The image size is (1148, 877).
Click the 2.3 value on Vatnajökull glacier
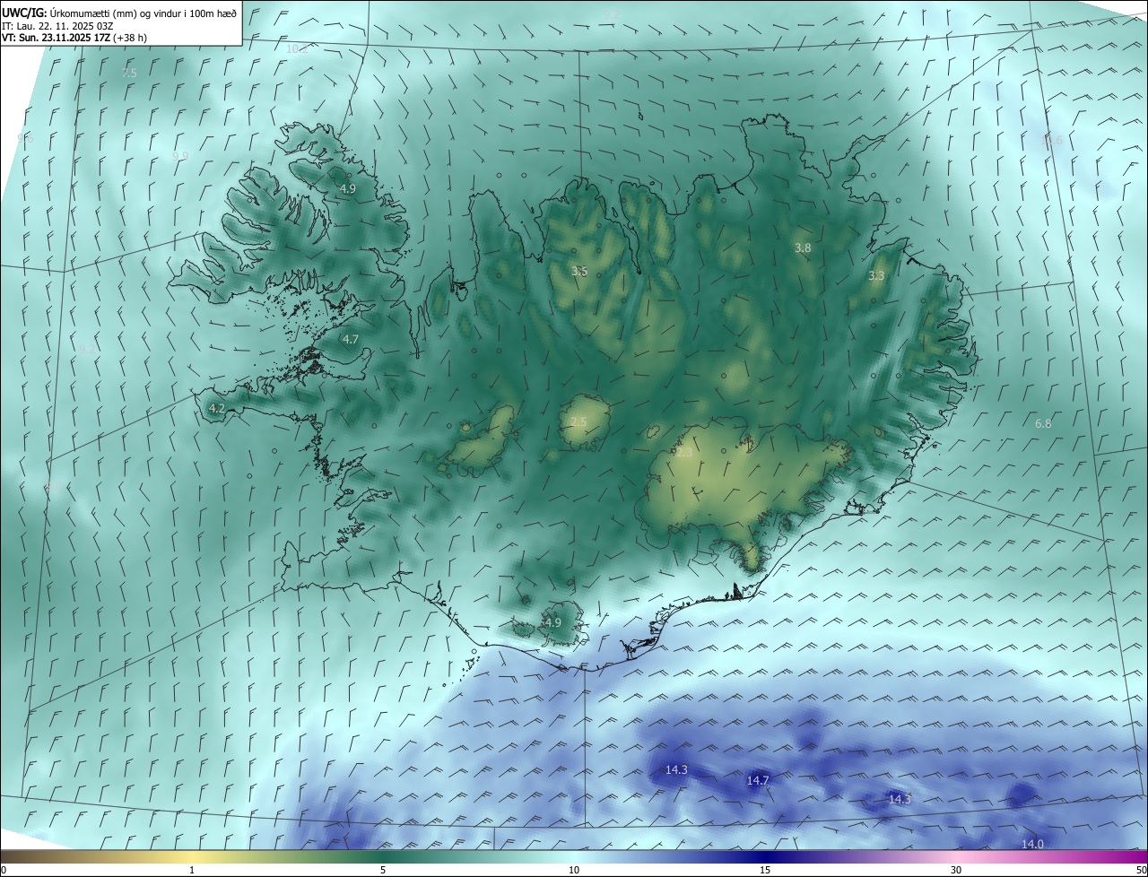(684, 453)
